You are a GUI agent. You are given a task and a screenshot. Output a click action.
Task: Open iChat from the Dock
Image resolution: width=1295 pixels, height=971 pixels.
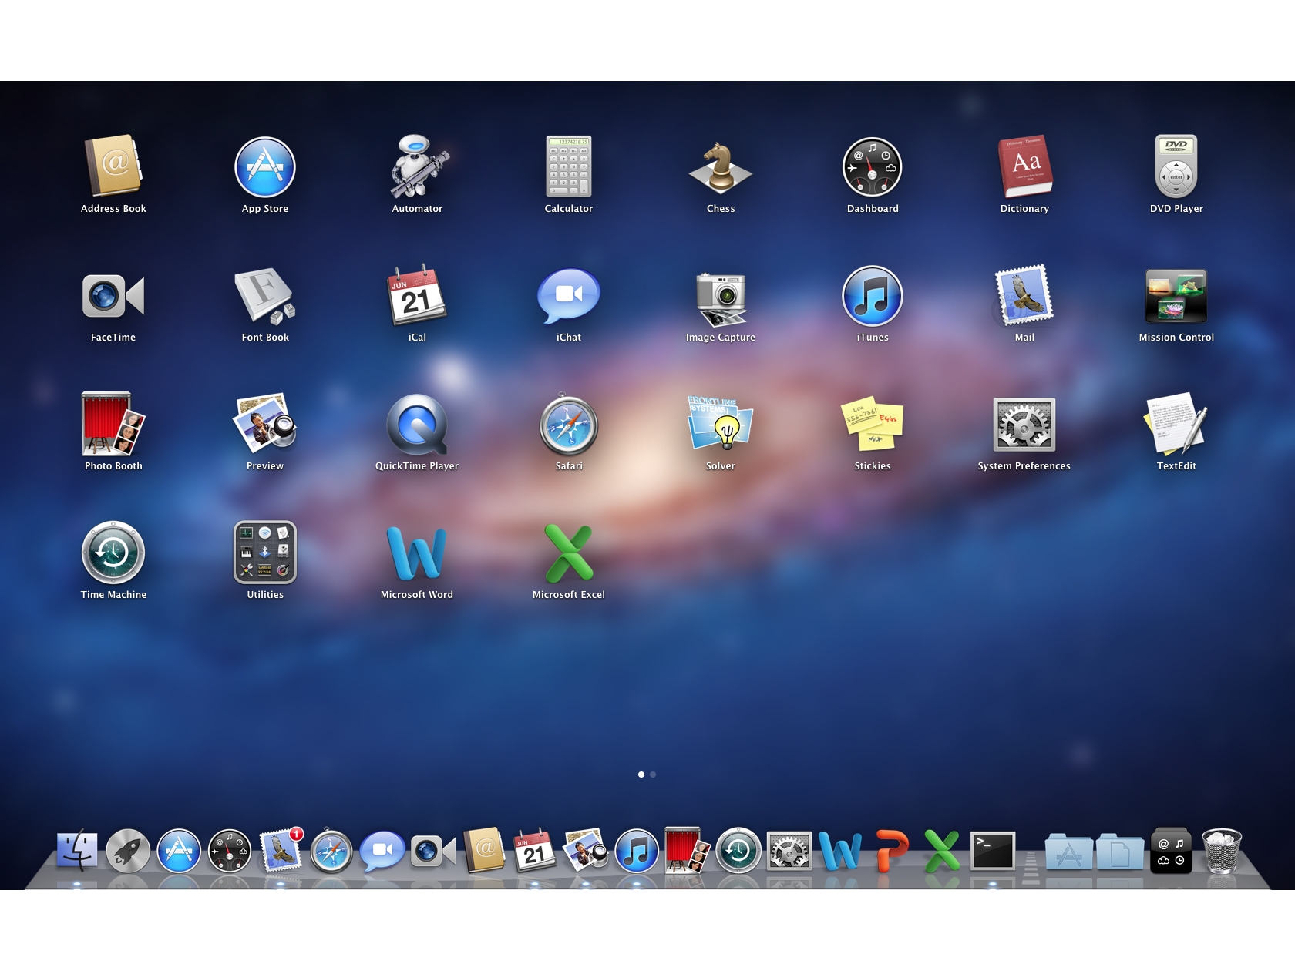pos(382,852)
